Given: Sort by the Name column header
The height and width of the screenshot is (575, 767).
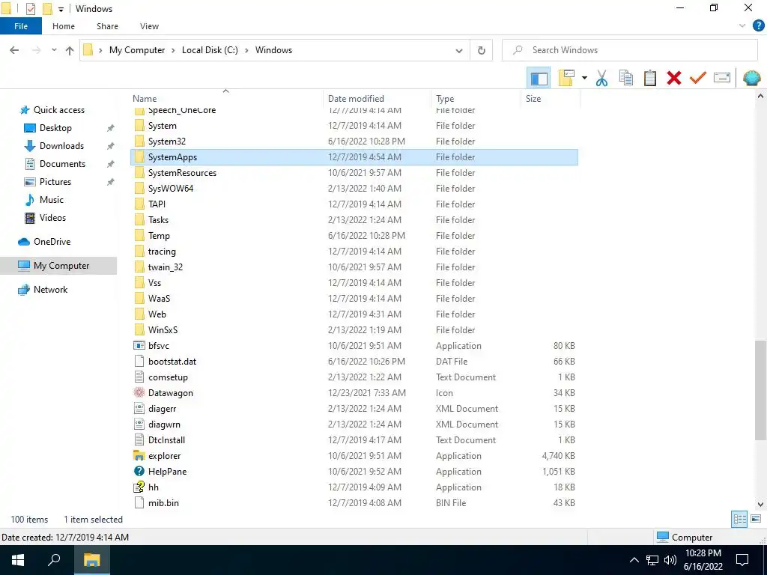Looking at the screenshot, I should [x=145, y=99].
